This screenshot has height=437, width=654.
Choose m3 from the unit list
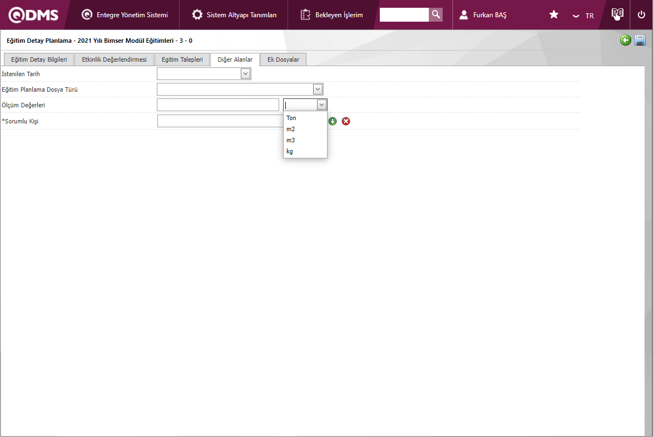pos(305,140)
